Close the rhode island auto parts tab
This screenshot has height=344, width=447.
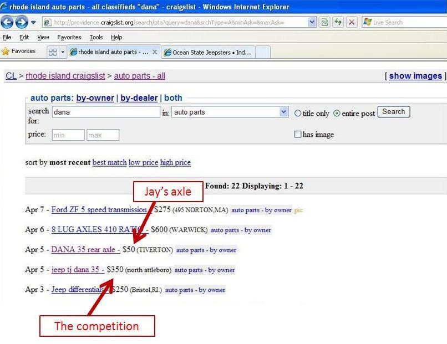[155, 52]
